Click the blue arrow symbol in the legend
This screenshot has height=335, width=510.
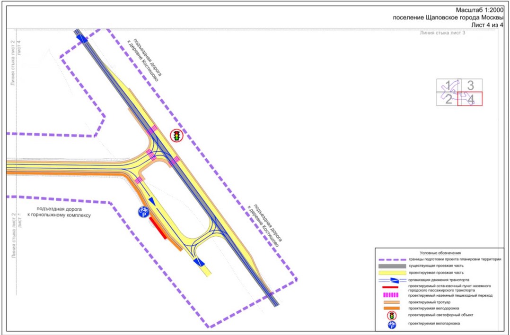point(393,280)
